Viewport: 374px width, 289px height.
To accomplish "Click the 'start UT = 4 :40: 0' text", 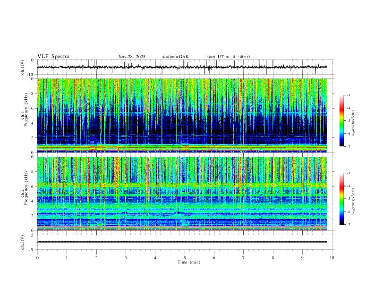I will click(x=228, y=57).
